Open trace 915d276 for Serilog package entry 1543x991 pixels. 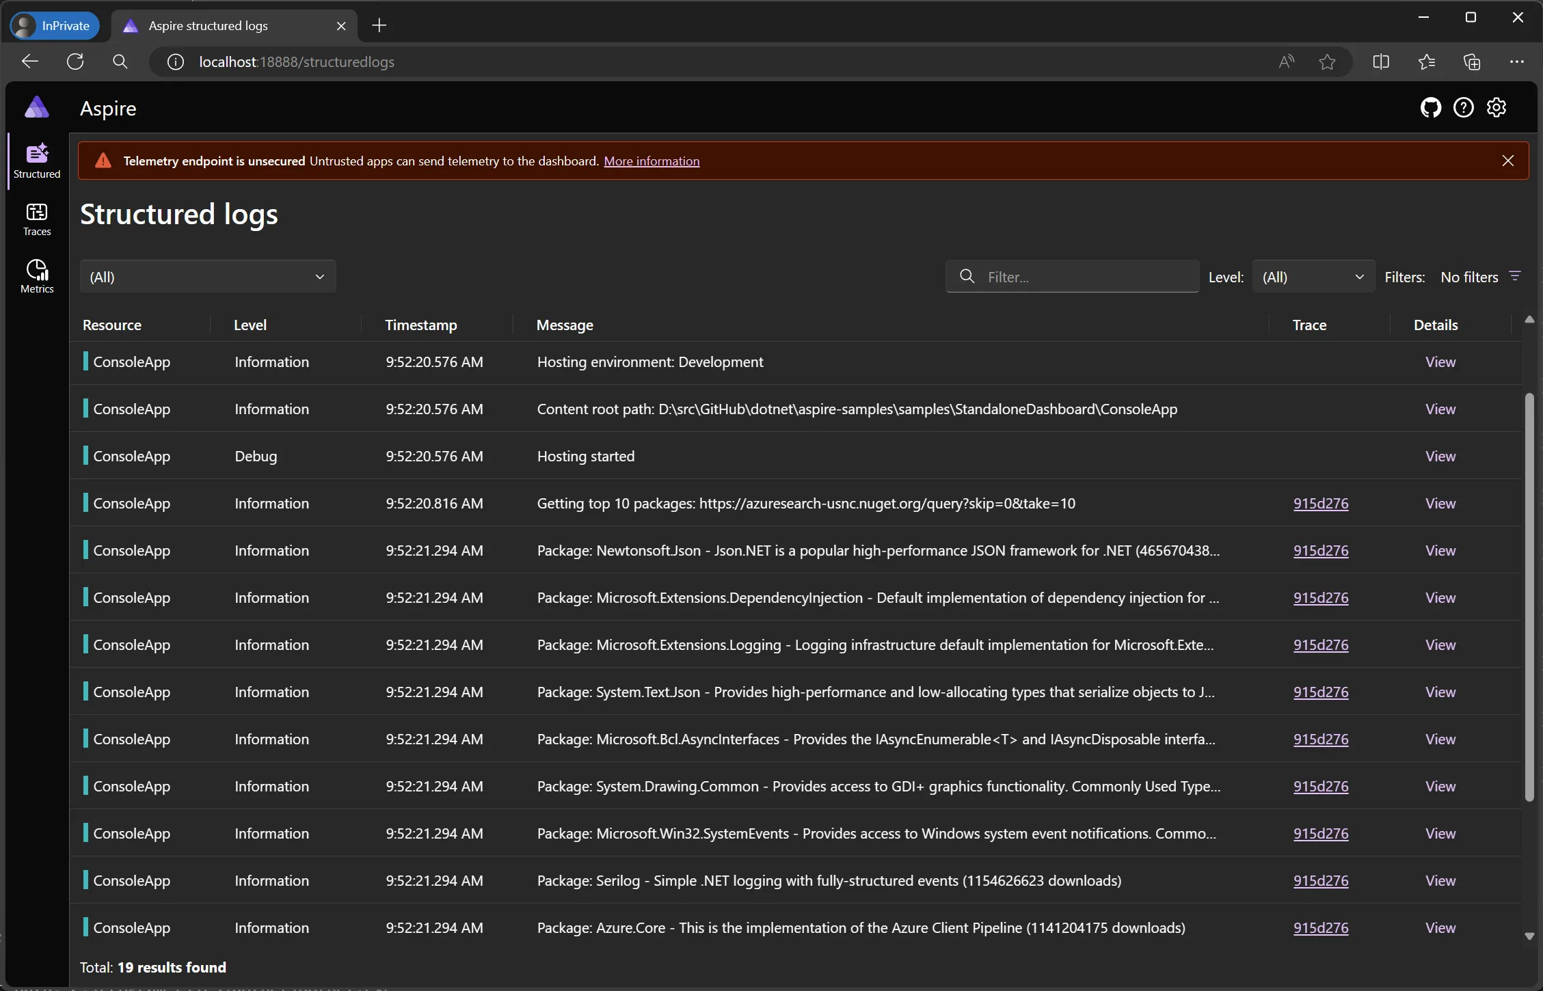coord(1320,881)
